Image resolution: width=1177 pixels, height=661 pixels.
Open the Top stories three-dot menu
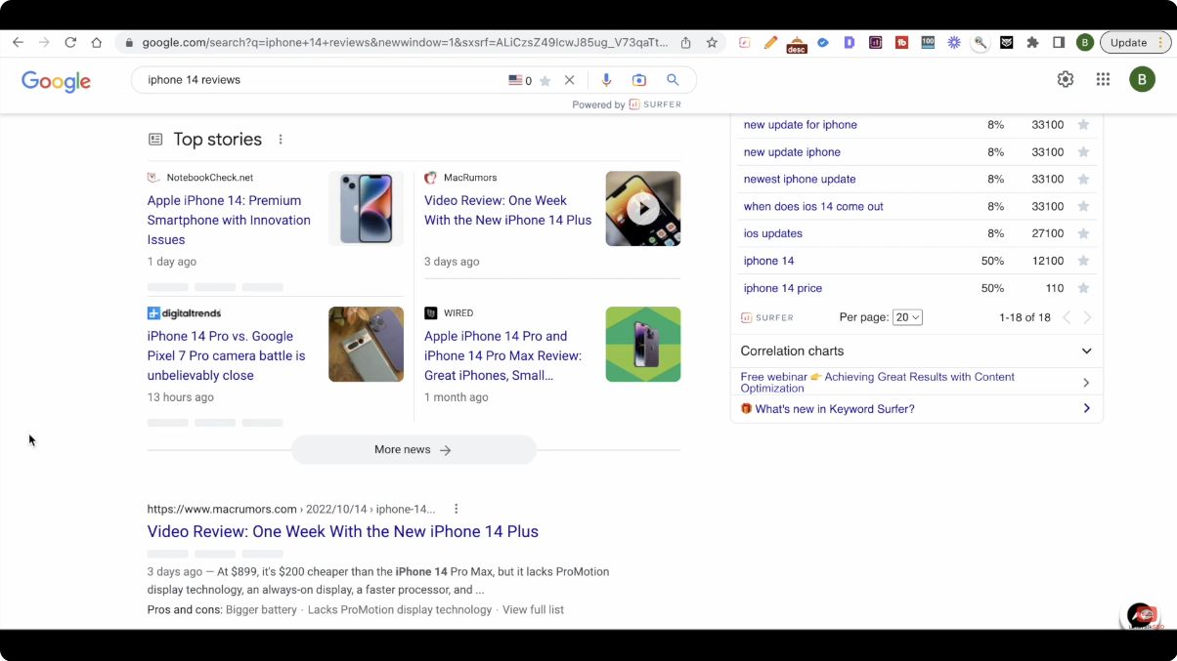[281, 140]
